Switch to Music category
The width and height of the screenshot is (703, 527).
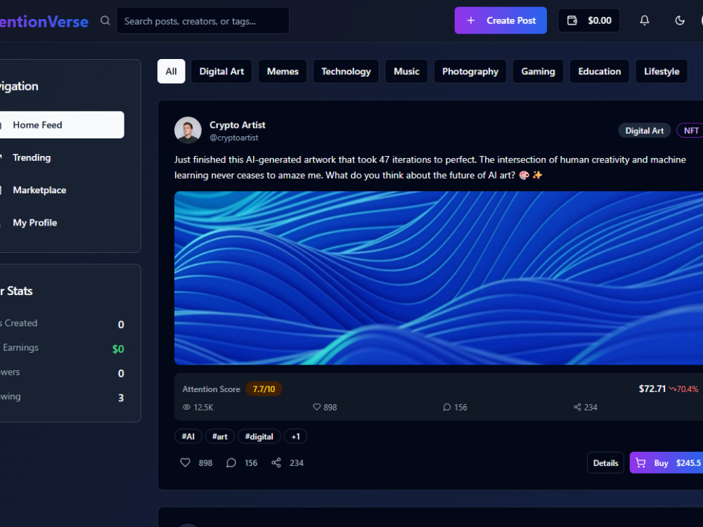(406, 71)
